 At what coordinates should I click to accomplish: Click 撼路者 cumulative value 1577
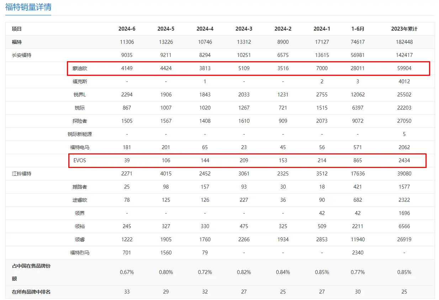[404, 187]
